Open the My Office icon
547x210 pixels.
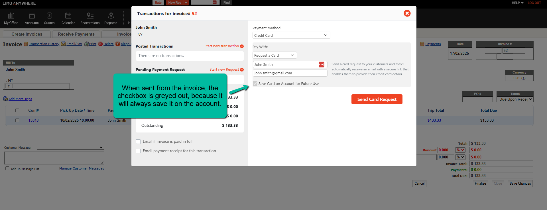pyautogui.click(x=11, y=16)
